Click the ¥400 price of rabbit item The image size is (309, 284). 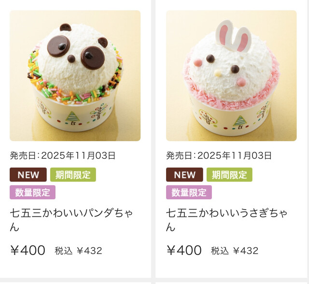coord(184,250)
